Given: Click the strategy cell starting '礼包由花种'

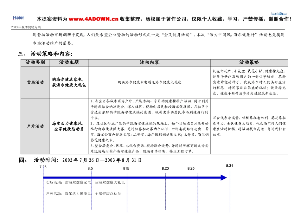Looking at the screenshot, I should (249, 82).
